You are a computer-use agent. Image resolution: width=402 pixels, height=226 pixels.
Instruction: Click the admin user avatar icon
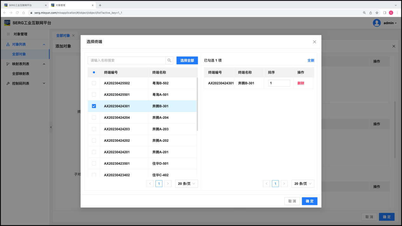point(377,23)
